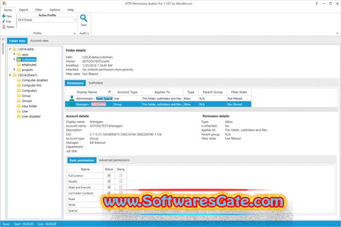Switch to the Subfolders tab
Image resolution: width=341 pixels, height=227 pixels.
click(96, 83)
